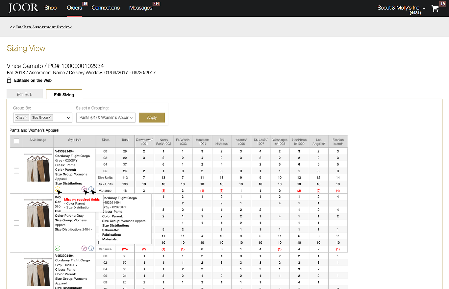Image resolution: width=449 pixels, height=289 pixels.
Task: Switch to the Edit Bulk tab
Action: click(x=25, y=94)
